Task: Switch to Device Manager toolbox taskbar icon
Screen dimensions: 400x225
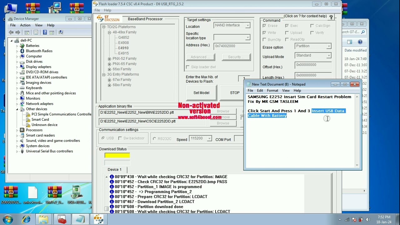Action: pyautogui.click(x=62, y=219)
